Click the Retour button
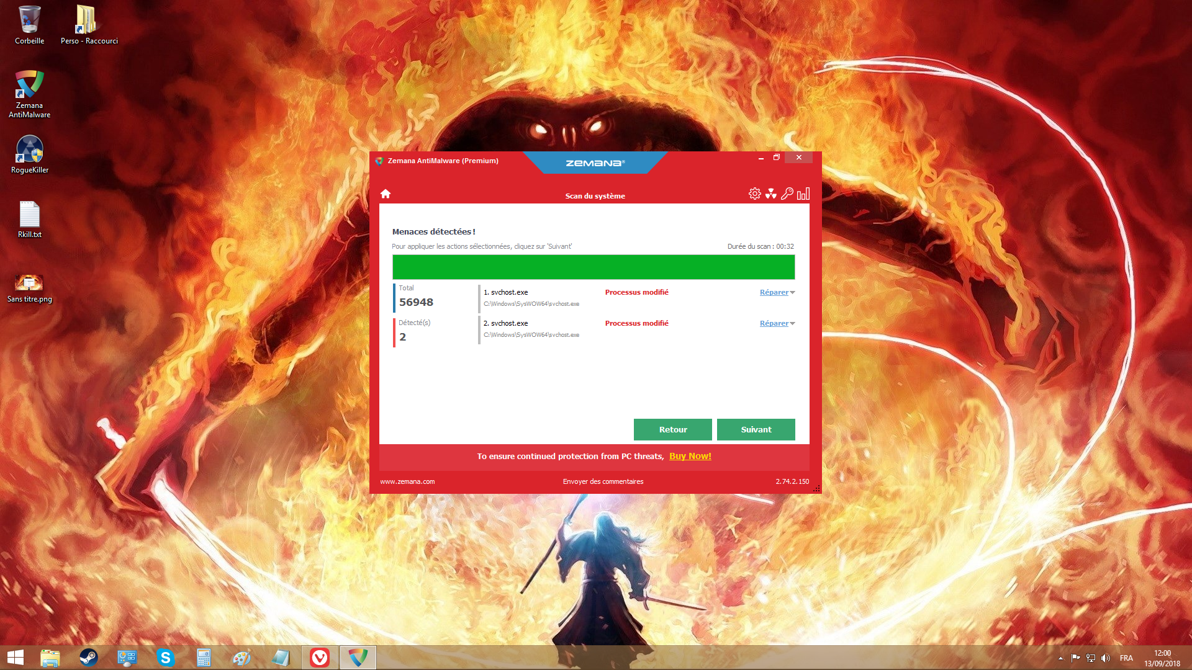Screen dimensions: 1192x670 pos(672,429)
